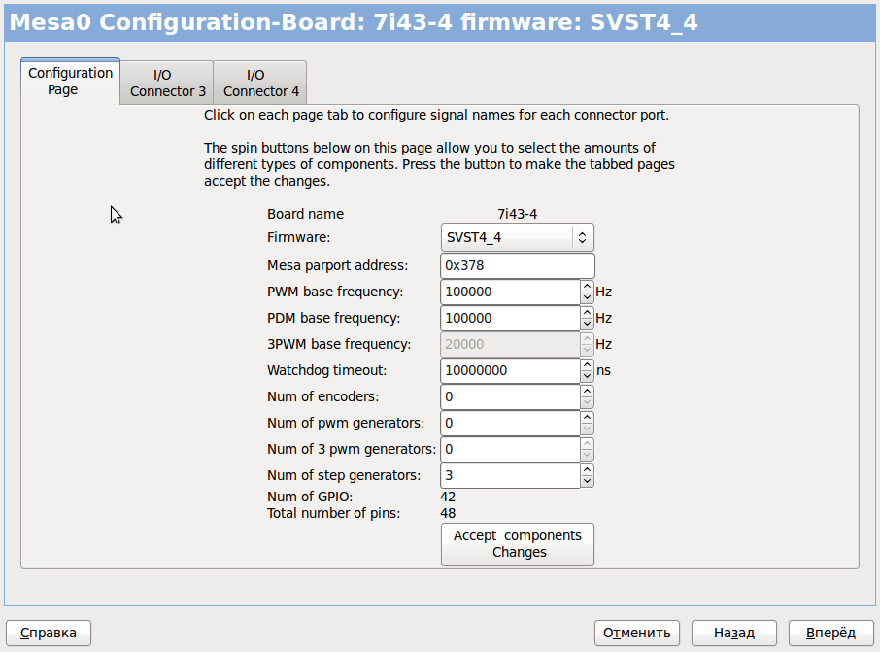Decrease Num of step generators value
Screen dimensions: 880x652
click(587, 481)
